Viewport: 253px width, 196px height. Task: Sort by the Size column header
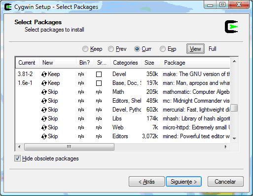[x=151, y=63]
